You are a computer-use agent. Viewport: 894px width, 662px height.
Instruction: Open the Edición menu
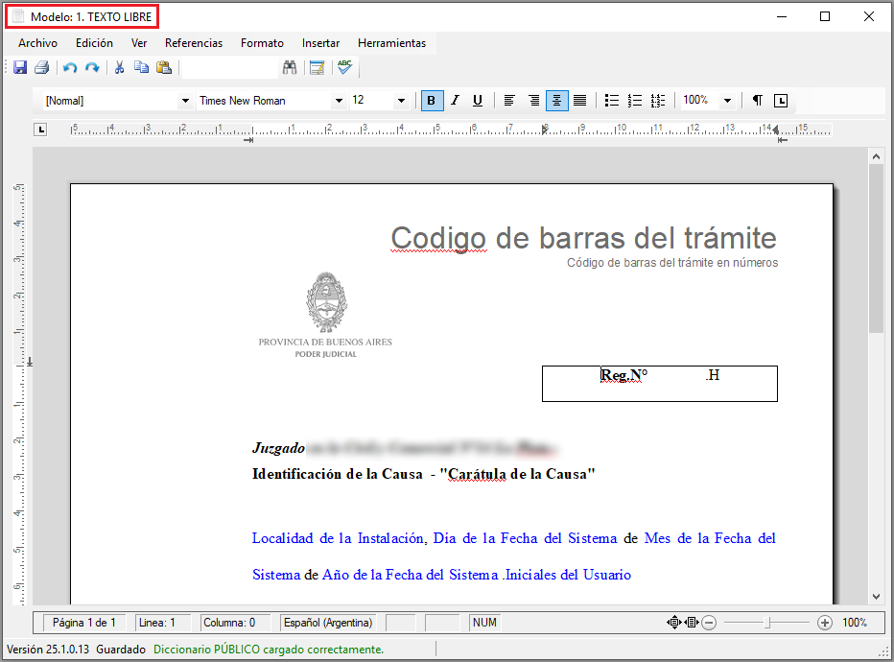pos(94,43)
